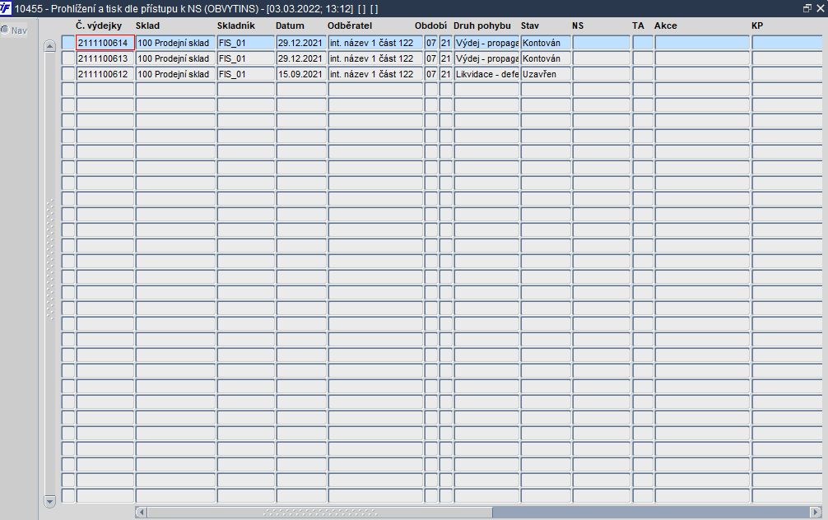
Task: Click the 'Odběratel' column header
Action: (x=350, y=26)
